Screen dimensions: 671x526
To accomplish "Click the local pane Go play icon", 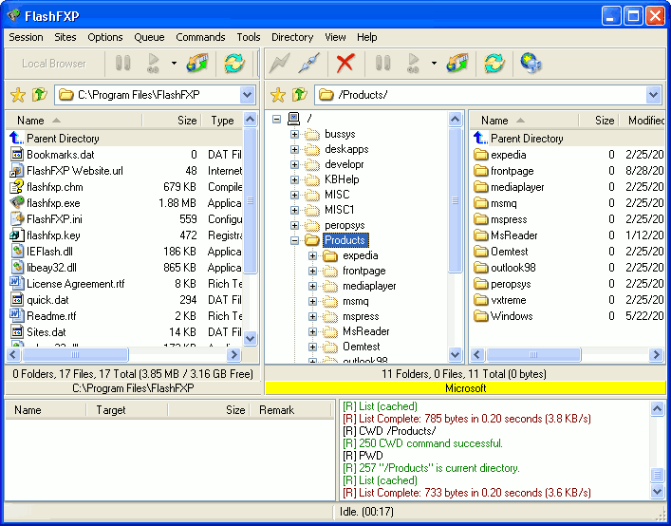I will (153, 64).
